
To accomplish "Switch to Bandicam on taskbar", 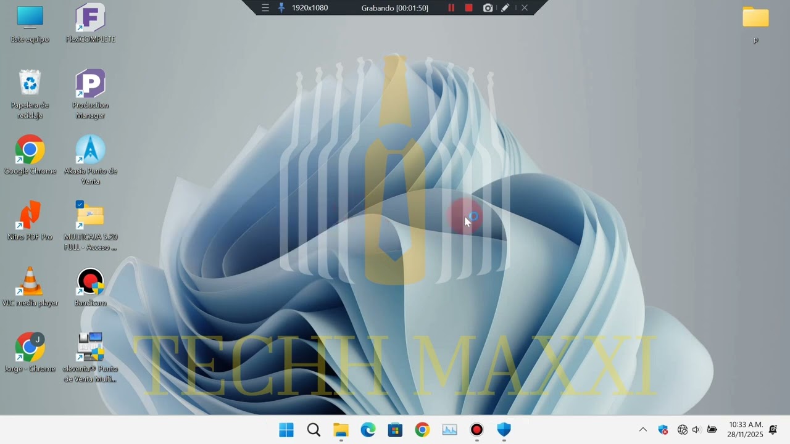I will click(x=476, y=430).
